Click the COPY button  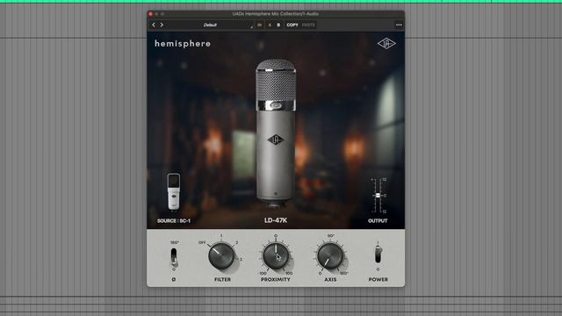click(x=292, y=25)
